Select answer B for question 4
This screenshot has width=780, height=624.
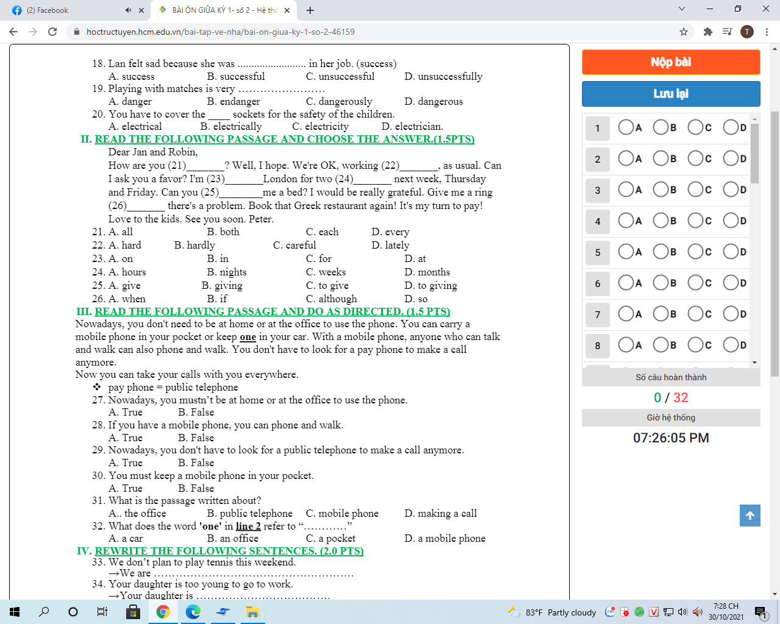point(661,220)
